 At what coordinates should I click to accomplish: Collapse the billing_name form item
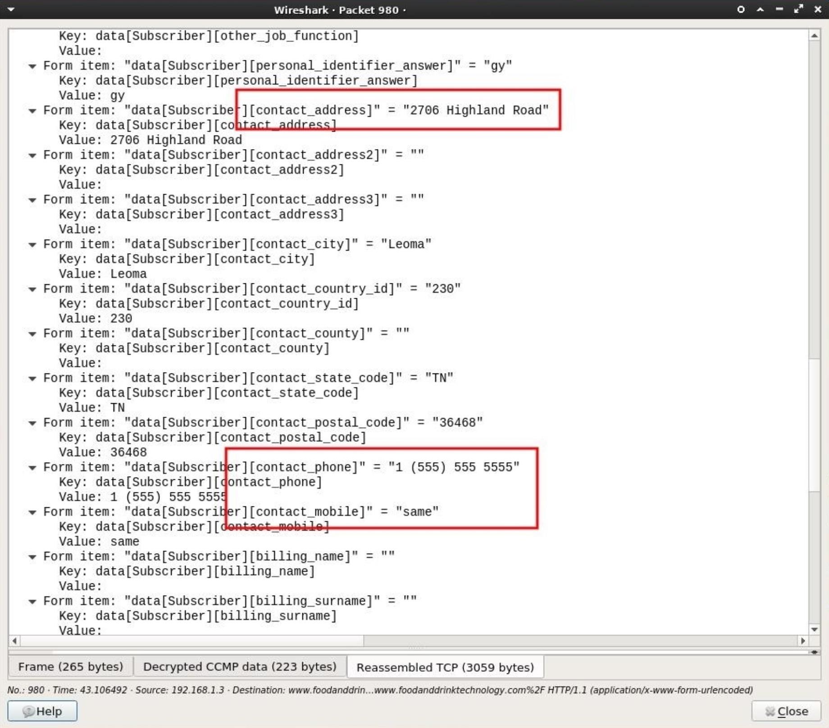(x=32, y=556)
